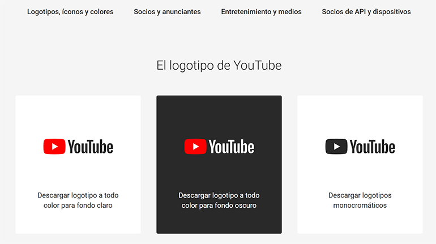Viewport: 436px width, 244px height.
Task: Click the empty dark area of the dark-background card
Action: pyautogui.click(x=219, y=113)
